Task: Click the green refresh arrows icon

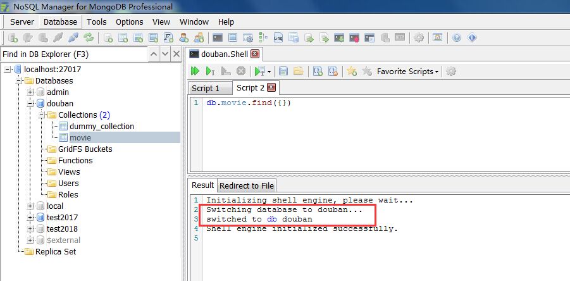Action: tap(89, 37)
